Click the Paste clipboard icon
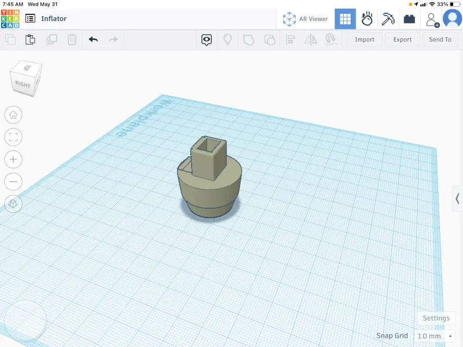 point(30,39)
